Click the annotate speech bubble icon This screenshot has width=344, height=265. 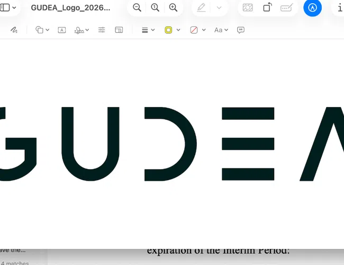[241, 30]
